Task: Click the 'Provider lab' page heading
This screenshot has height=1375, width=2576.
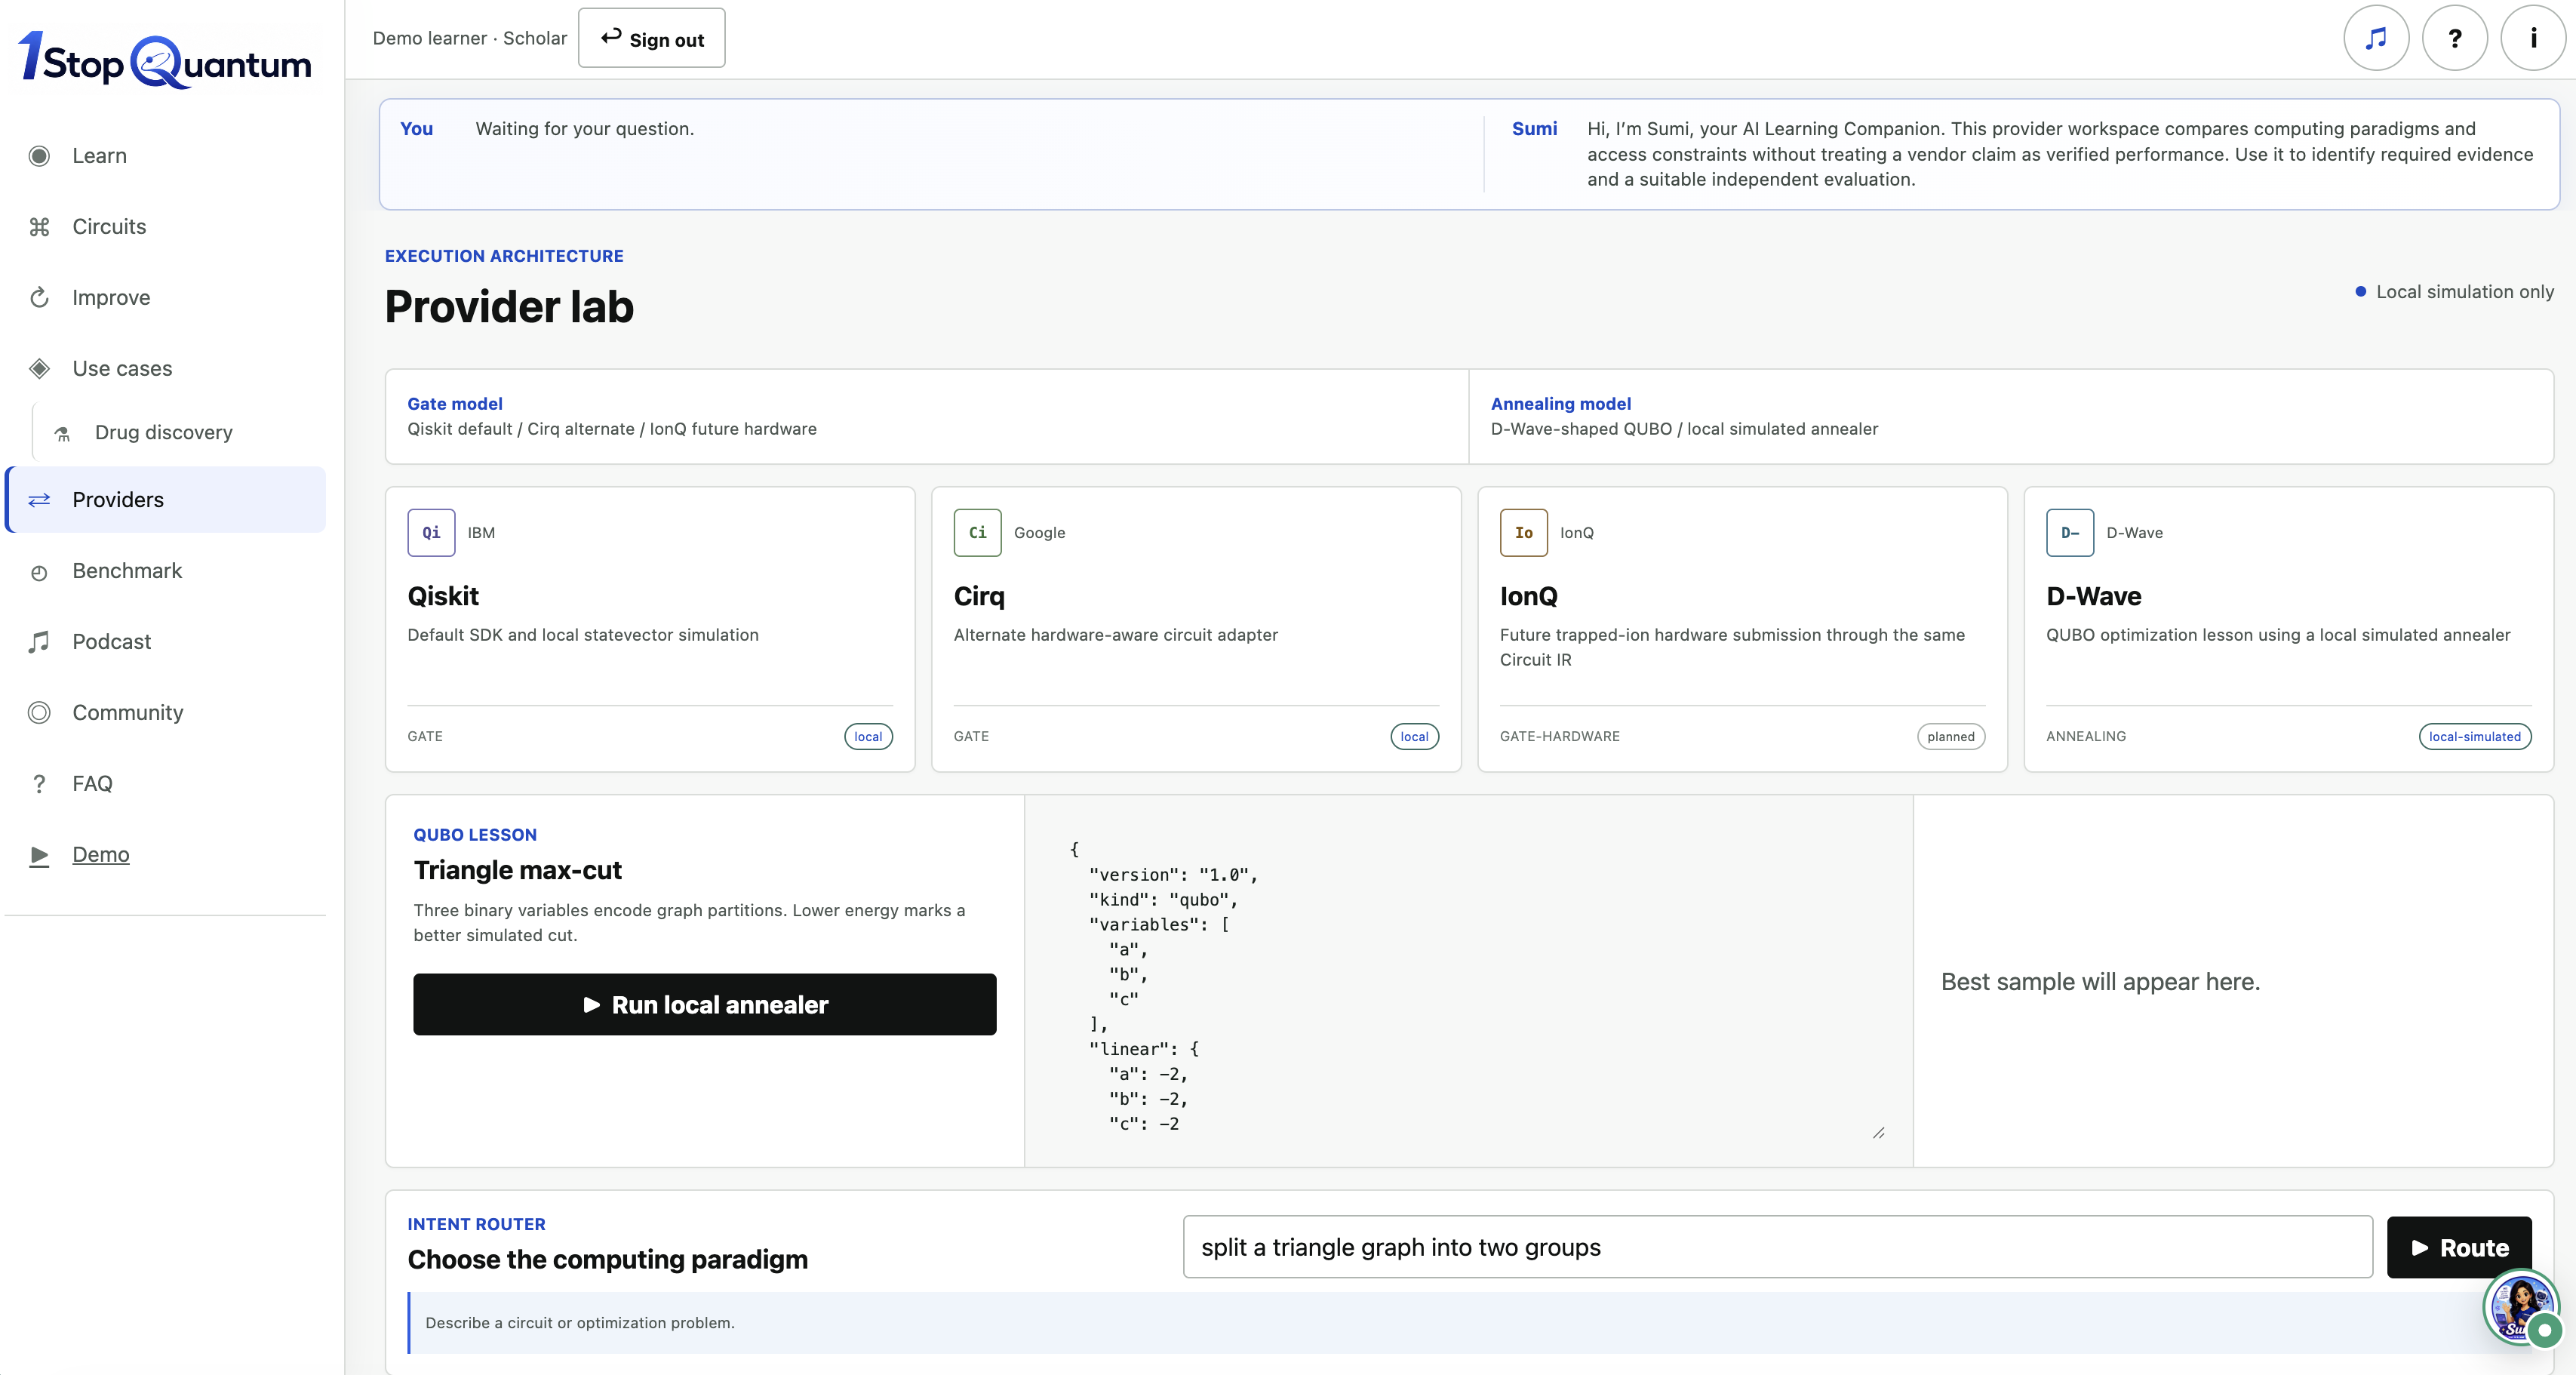Action: point(510,307)
